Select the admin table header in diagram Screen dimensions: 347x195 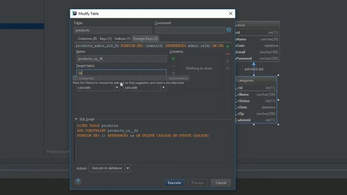pos(258,25)
